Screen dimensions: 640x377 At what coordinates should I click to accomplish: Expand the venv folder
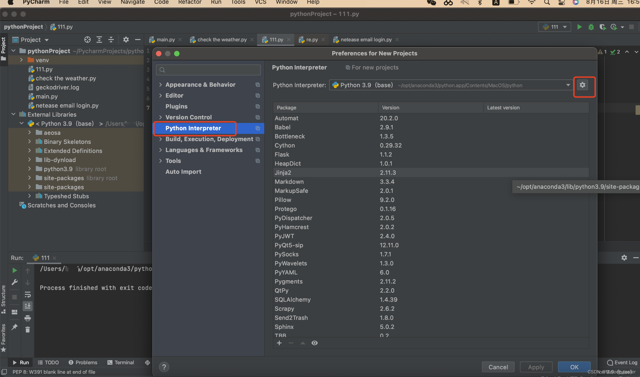[22, 60]
